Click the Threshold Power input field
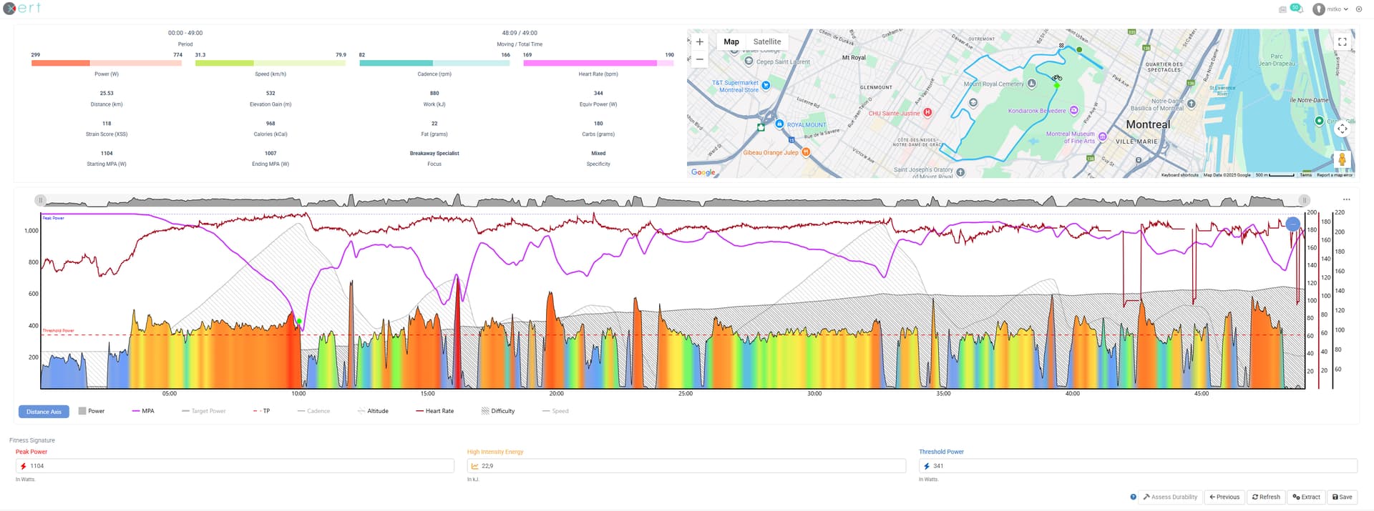The width and height of the screenshot is (1374, 511). [1138, 466]
